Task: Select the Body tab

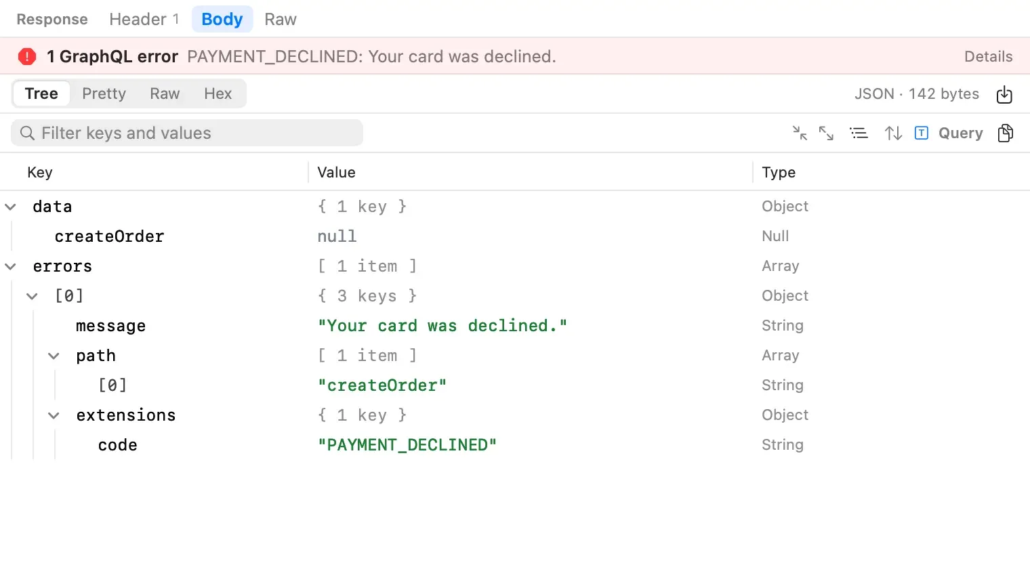Action: tap(222, 19)
